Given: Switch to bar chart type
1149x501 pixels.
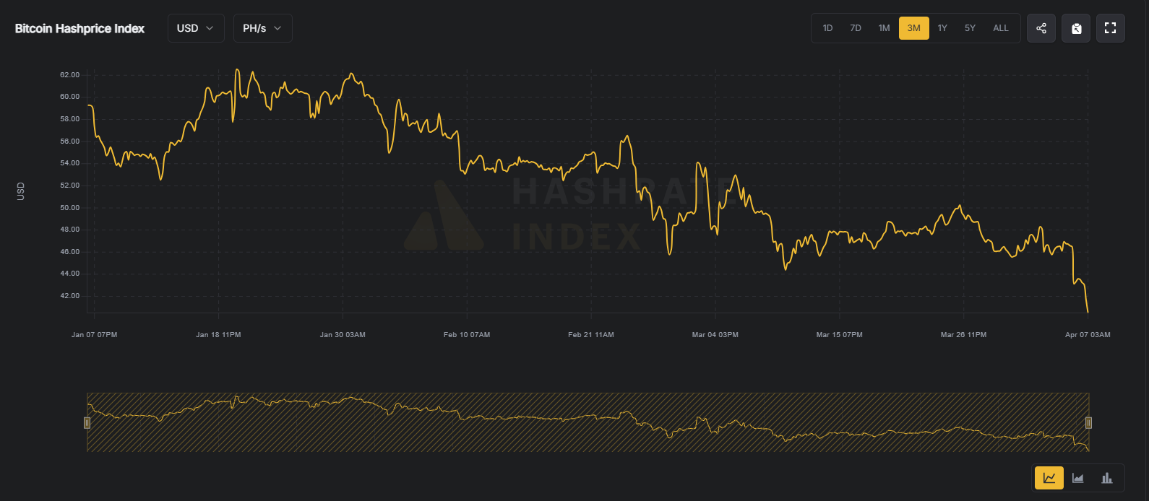Looking at the screenshot, I should point(1107,478).
